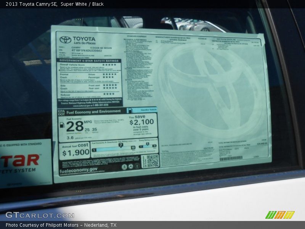Image resolution: width=305 pixels, height=229 pixels.
Task: Click the '3.6' gallons per 100 miles value
Action: click(70, 138)
